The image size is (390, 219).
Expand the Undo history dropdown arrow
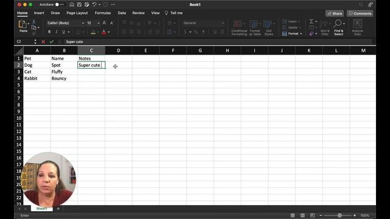[x=100, y=4]
